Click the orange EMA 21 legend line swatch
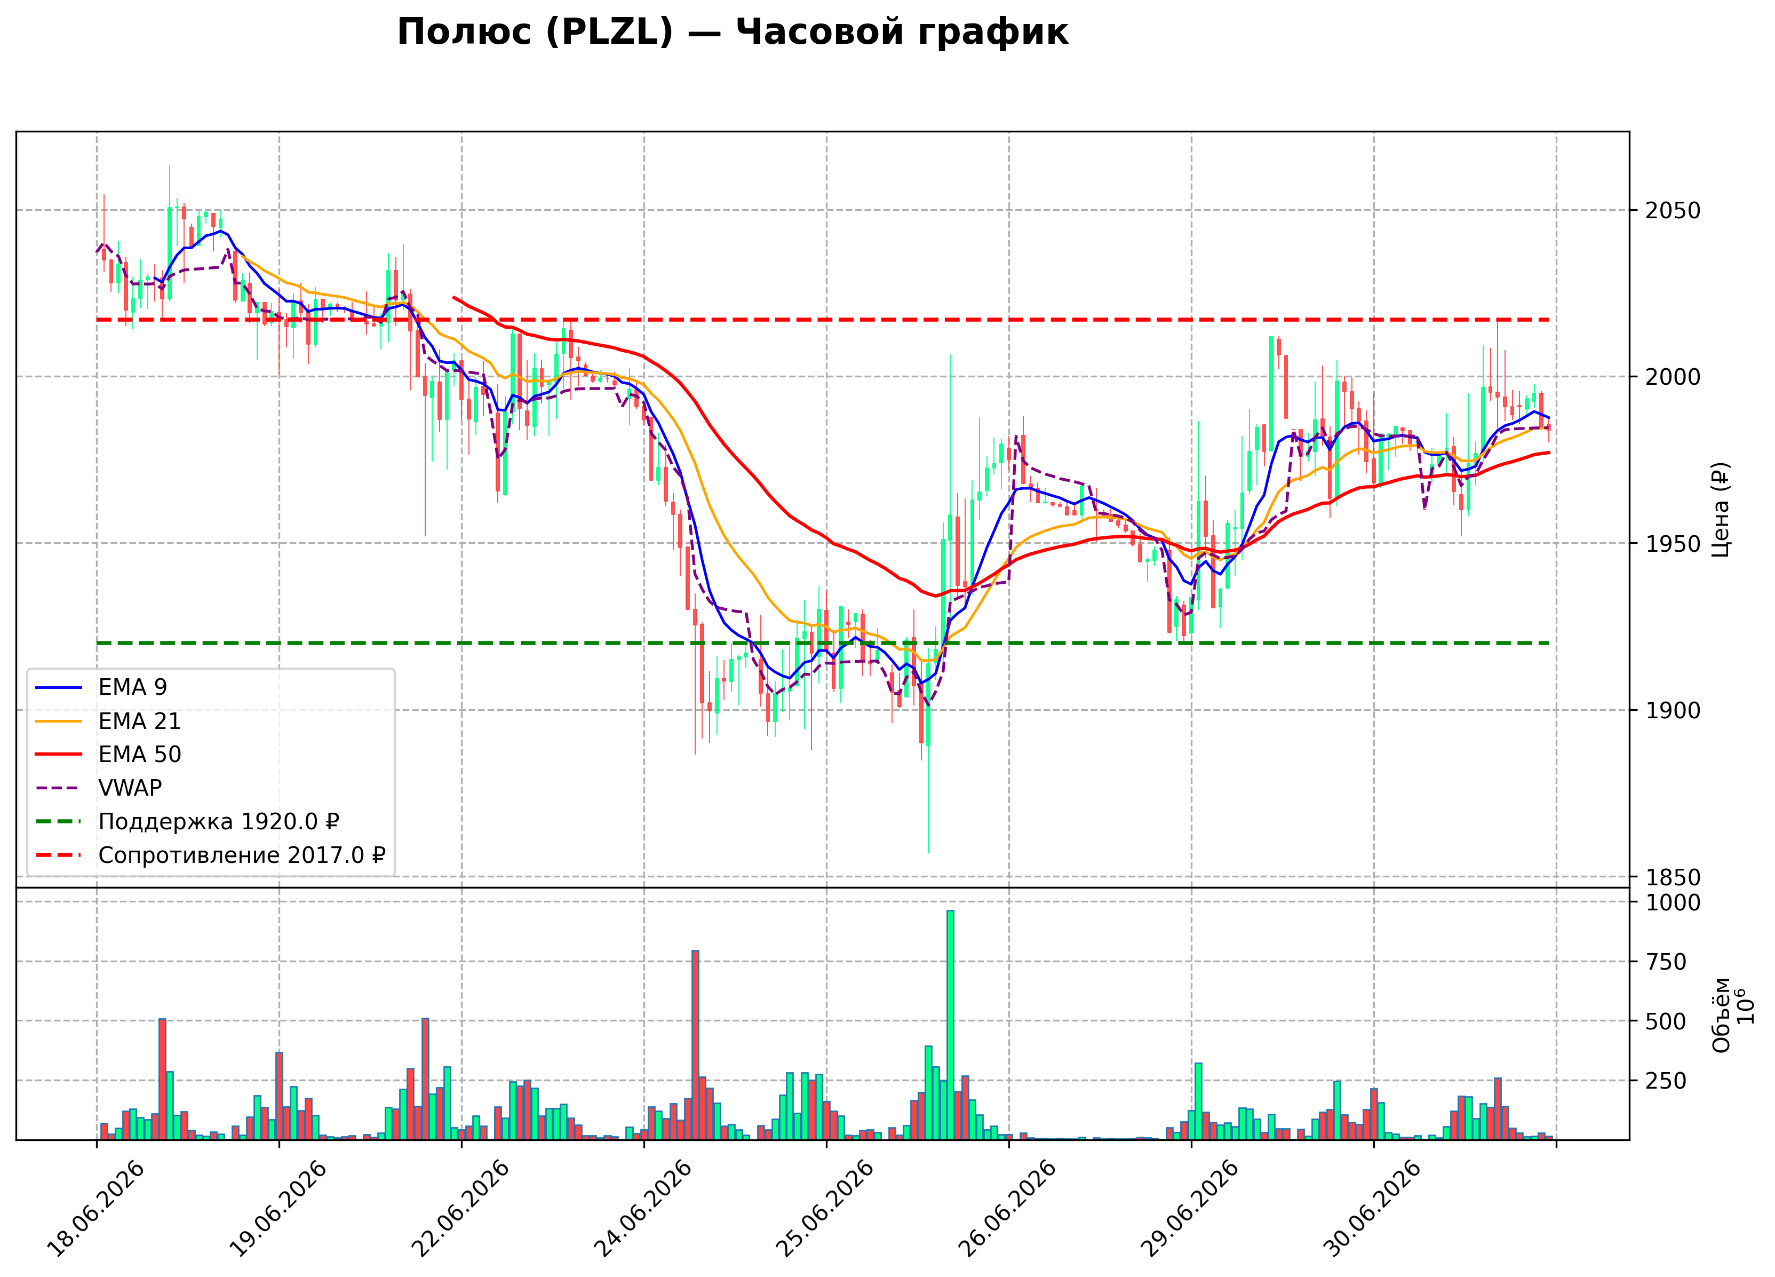1775x1277 pixels. point(59,721)
